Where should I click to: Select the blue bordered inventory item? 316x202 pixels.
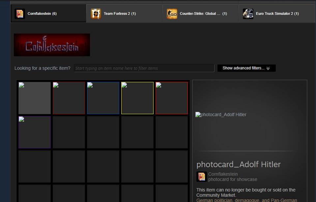103,98
